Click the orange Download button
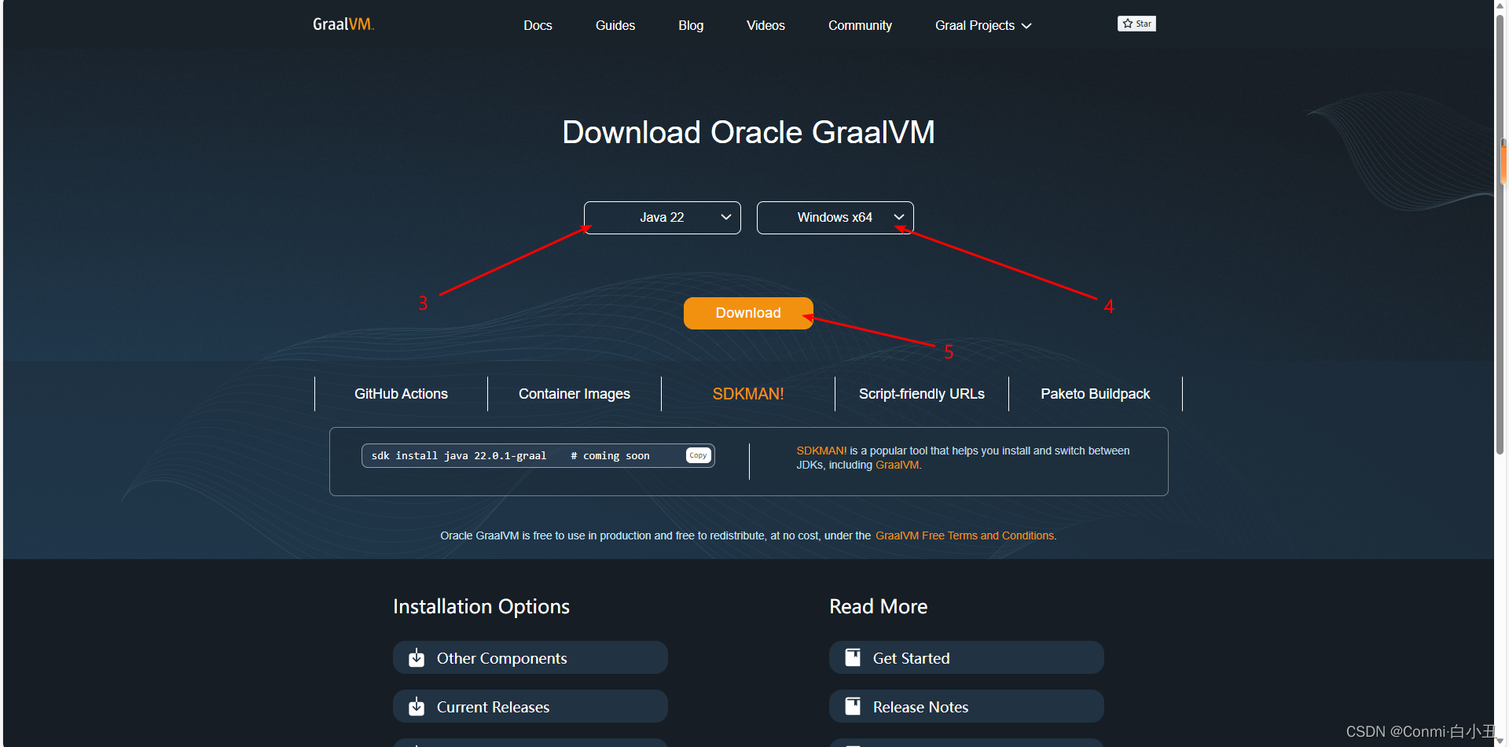1509x747 pixels. tap(747, 313)
